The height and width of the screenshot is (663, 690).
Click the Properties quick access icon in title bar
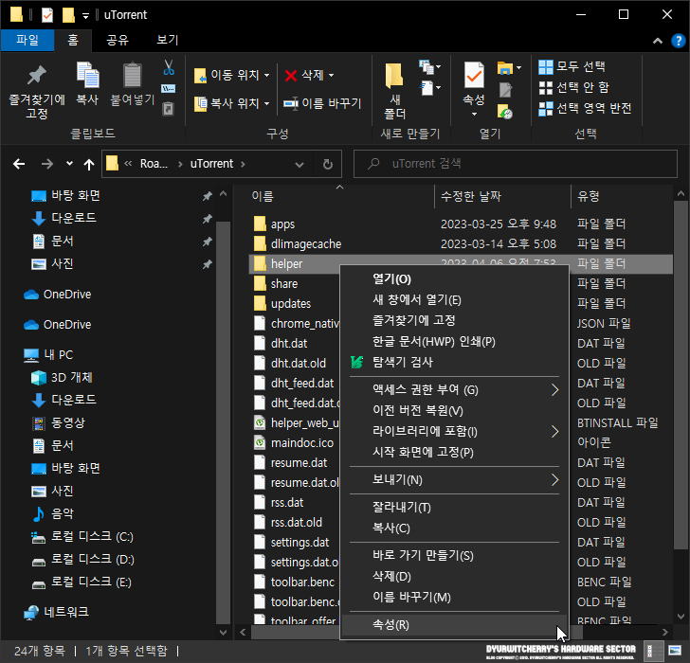click(46, 14)
